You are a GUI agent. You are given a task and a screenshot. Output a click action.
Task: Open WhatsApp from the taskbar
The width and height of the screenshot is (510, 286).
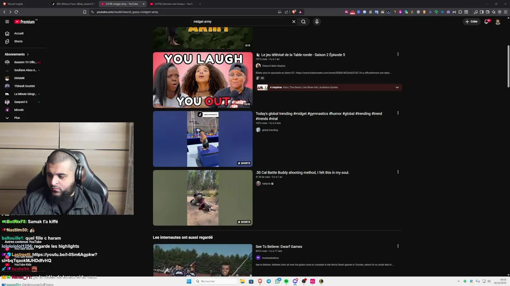pos(277,281)
